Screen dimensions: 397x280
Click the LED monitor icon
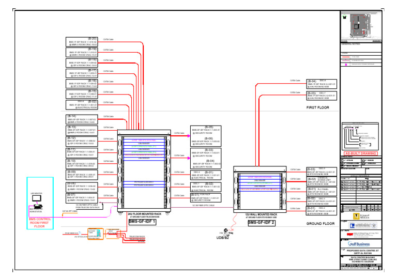37,198
